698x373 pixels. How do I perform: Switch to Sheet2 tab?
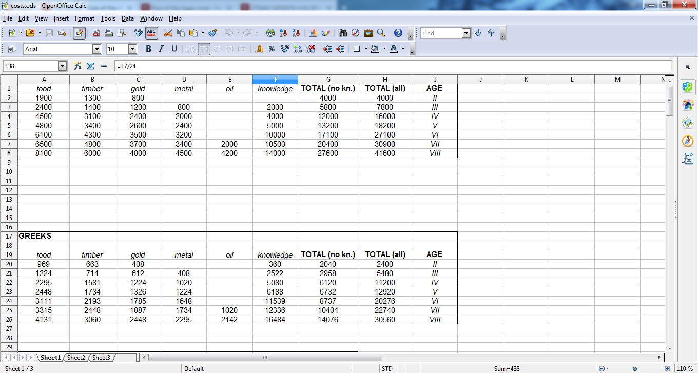tap(76, 357)
